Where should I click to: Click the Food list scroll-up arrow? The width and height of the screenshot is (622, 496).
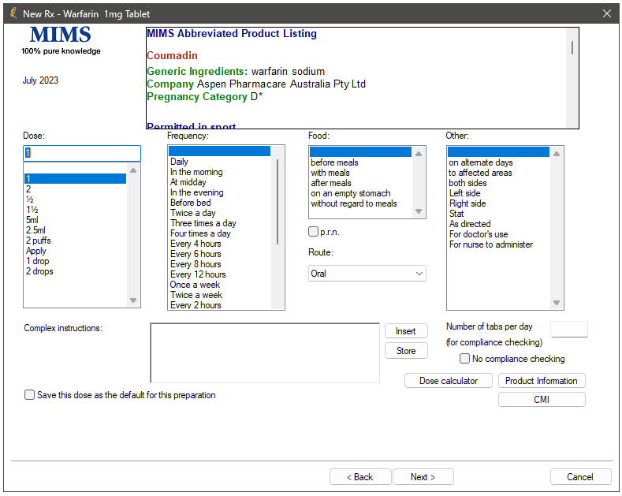click(x=419, y=154)
